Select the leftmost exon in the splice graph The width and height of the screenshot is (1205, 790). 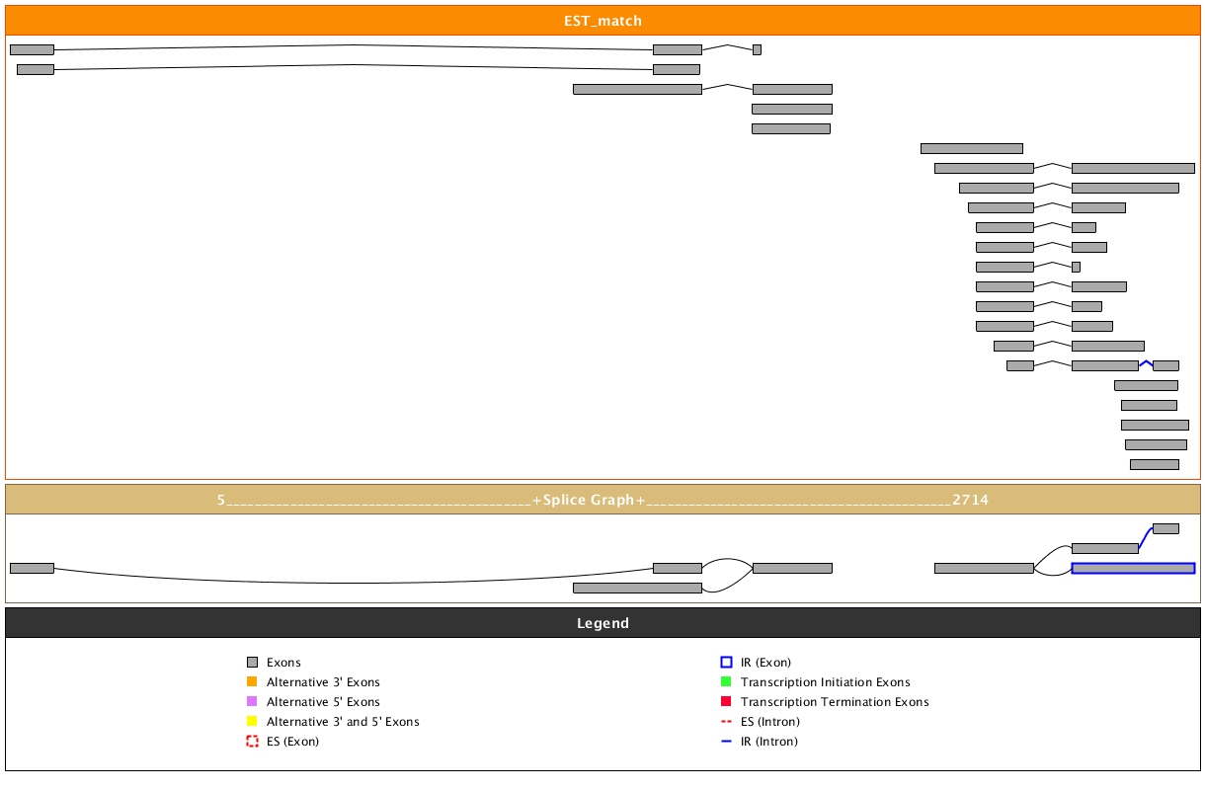pos(32,568)
